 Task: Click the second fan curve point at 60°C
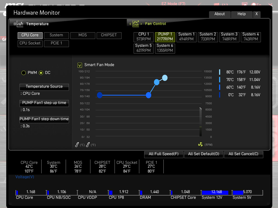tap(149, 95)
